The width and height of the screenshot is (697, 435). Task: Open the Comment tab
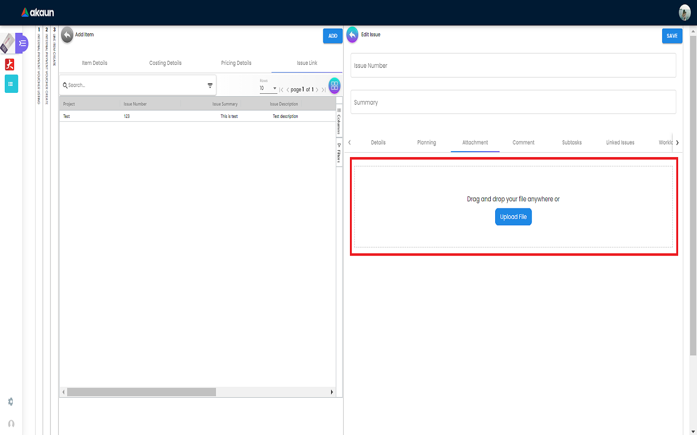523,143
